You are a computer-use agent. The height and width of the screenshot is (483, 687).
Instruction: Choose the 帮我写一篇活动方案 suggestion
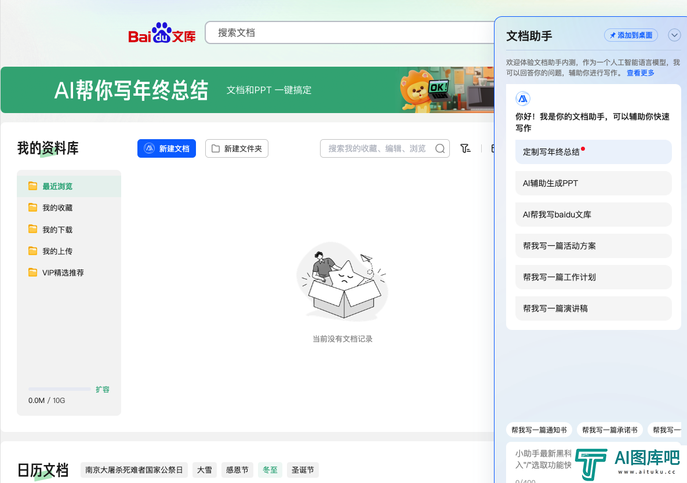point(593,246)
